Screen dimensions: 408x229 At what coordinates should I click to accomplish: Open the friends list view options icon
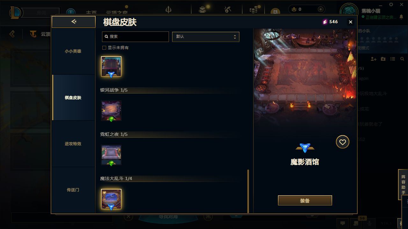coord(393,59)
